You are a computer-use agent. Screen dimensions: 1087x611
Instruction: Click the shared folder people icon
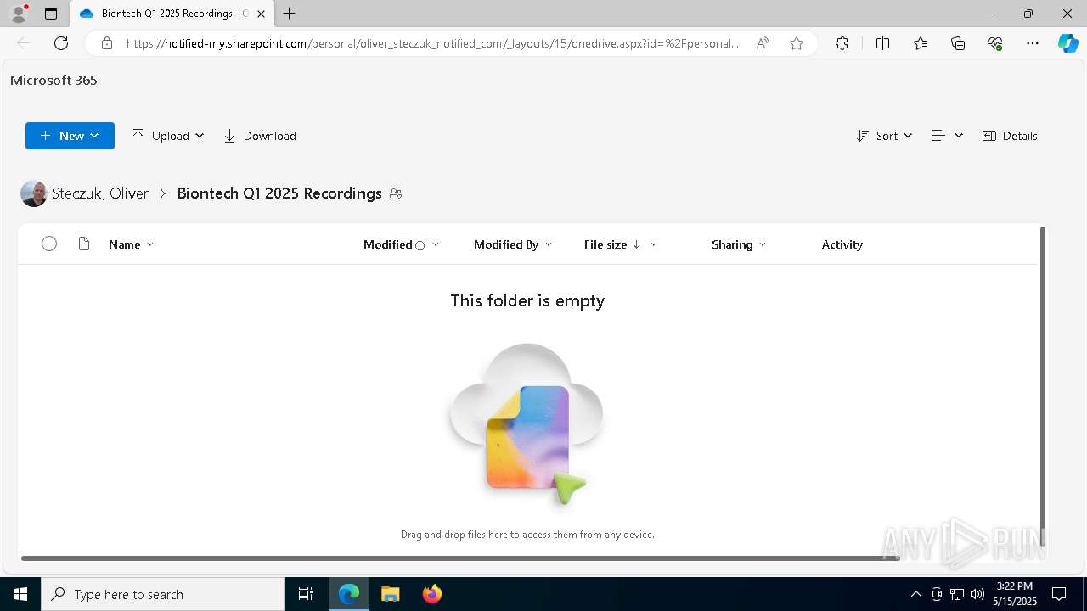(x=396, y=194)
